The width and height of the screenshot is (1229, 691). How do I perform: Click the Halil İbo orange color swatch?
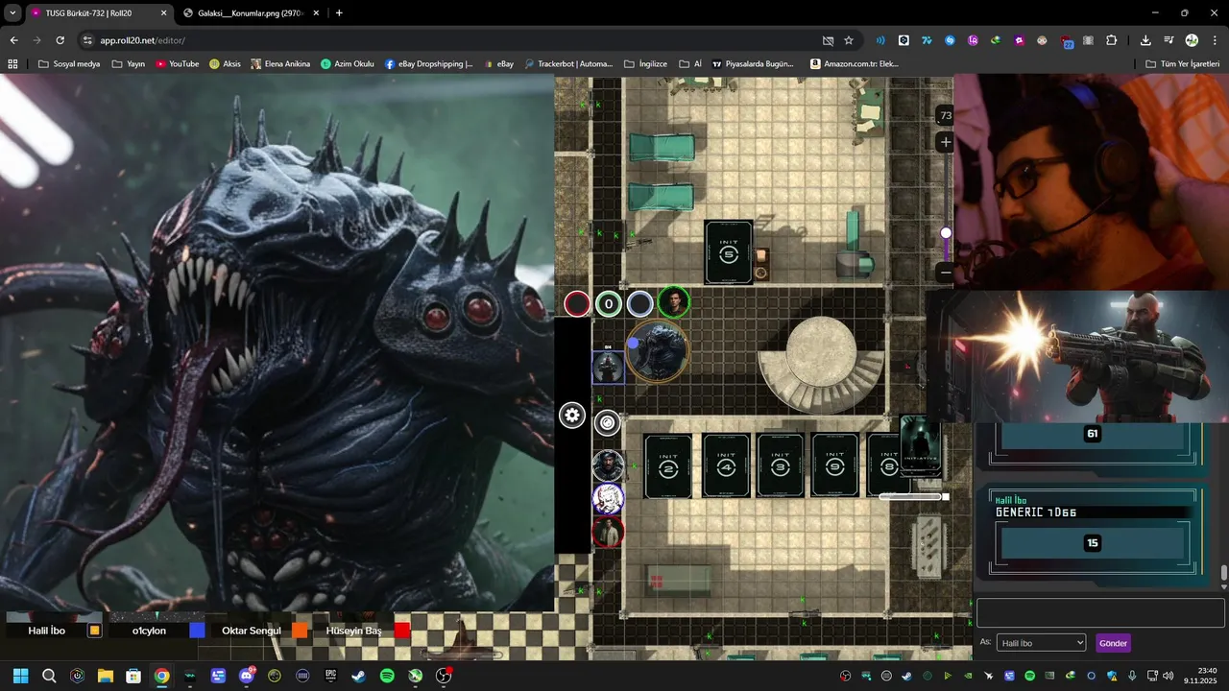tap(94, 631)
